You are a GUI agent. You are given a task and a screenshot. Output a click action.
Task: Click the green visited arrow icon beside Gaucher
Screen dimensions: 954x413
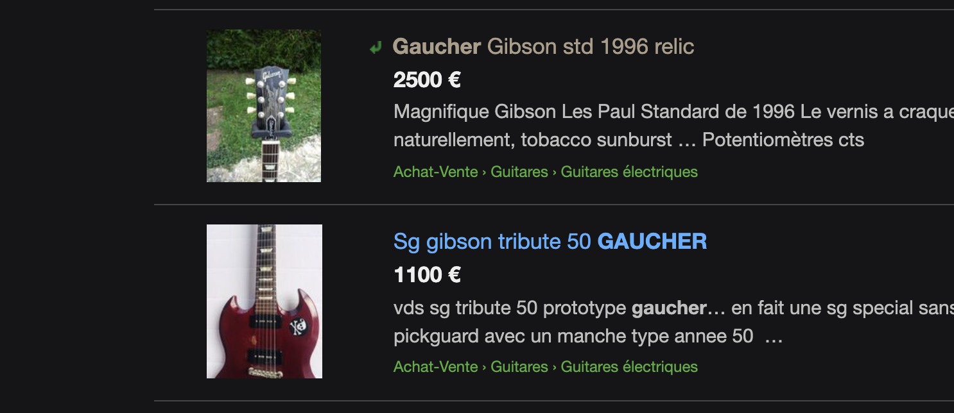point(376,47)
